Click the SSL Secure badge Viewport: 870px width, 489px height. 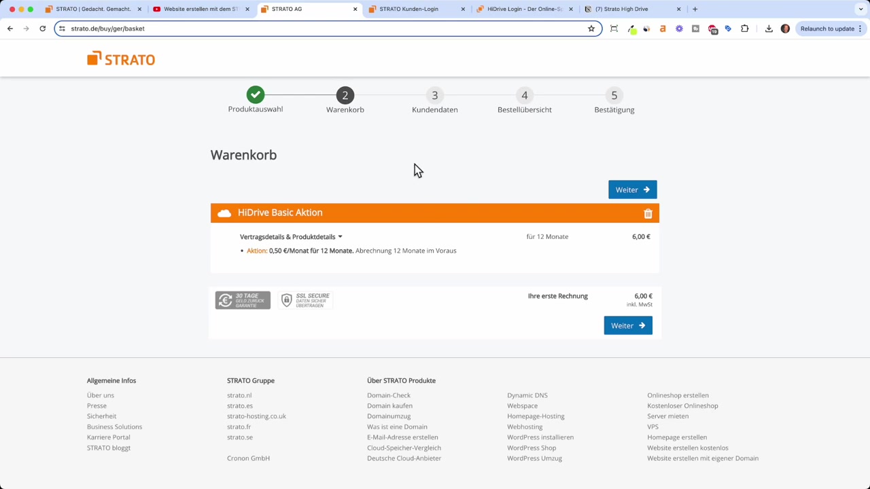tap(305, 300)
